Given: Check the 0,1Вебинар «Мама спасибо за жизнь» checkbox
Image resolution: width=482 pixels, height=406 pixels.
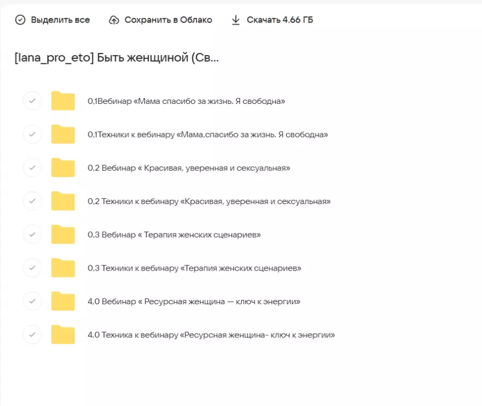Looking at the screenshot, I should [32, 101].
